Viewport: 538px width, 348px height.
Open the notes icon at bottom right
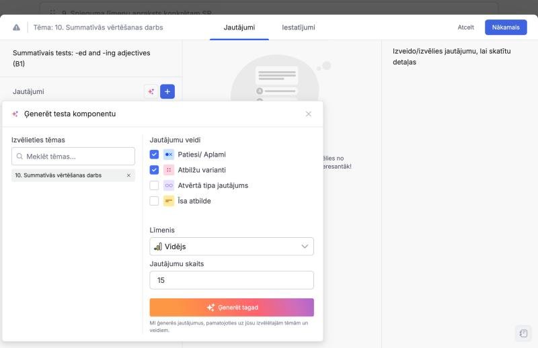[523, 333]
